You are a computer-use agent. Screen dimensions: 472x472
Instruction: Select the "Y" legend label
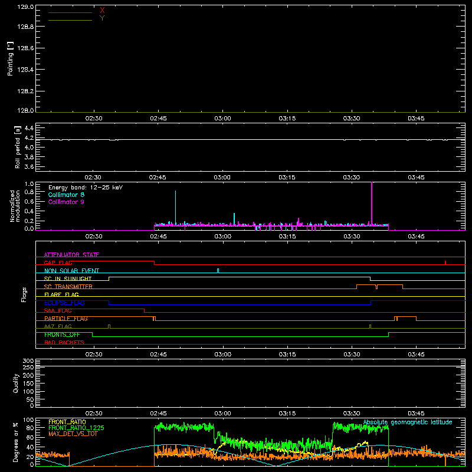[102, 18]
